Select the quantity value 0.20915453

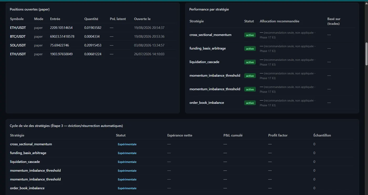93,45
